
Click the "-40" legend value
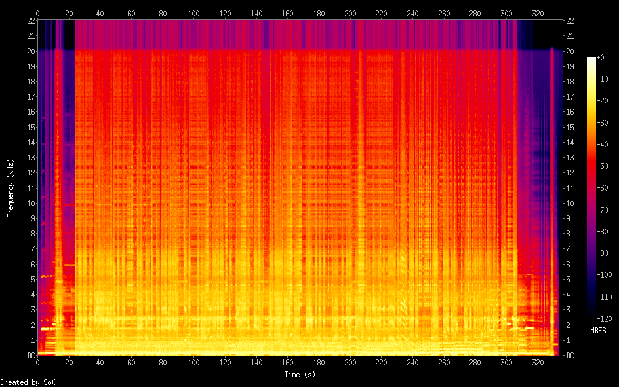(602, 145)
